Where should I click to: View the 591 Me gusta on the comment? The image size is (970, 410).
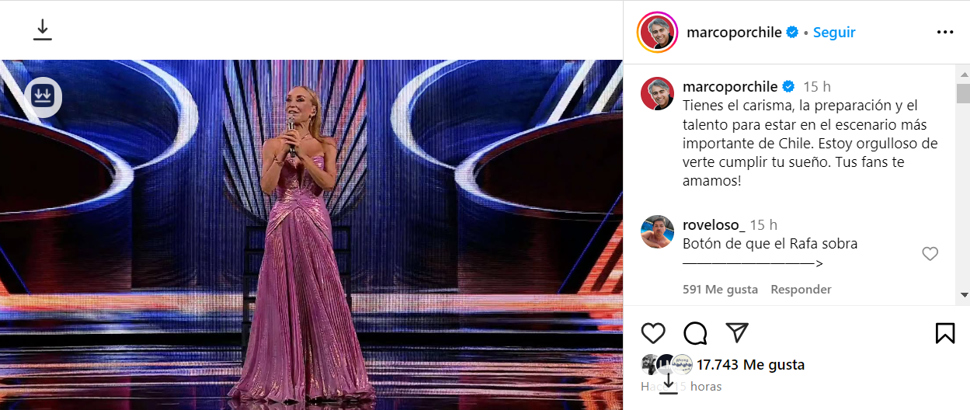(720, 290)
